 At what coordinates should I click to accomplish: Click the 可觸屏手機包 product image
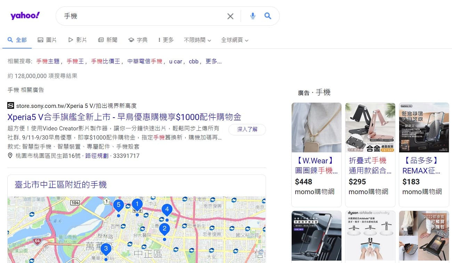424,236
